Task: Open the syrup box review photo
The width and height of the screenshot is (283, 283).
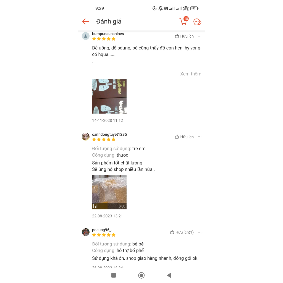Action: [x=109, y=96]
